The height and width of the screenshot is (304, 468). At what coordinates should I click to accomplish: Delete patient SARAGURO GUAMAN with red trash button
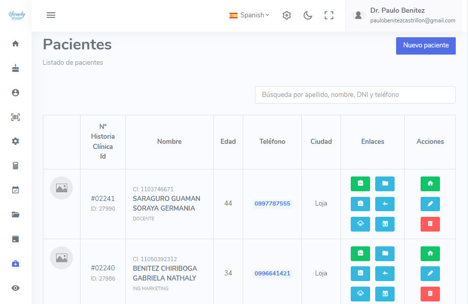(430, 224)
